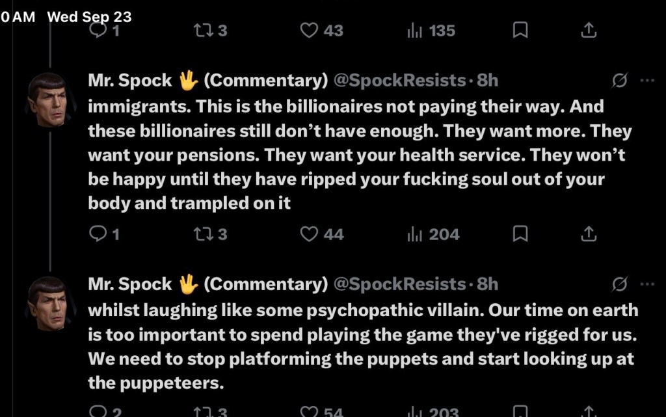The width and height of the screenshot is (666, 417).
Task: Open more options for 'whilst laughing' tweet
Action: pos(647,284)
